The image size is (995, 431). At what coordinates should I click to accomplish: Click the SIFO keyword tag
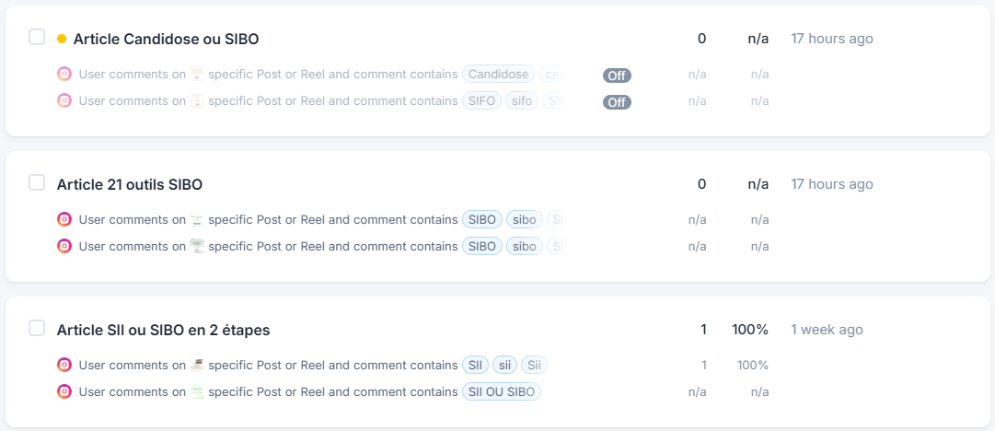point(481,100)
